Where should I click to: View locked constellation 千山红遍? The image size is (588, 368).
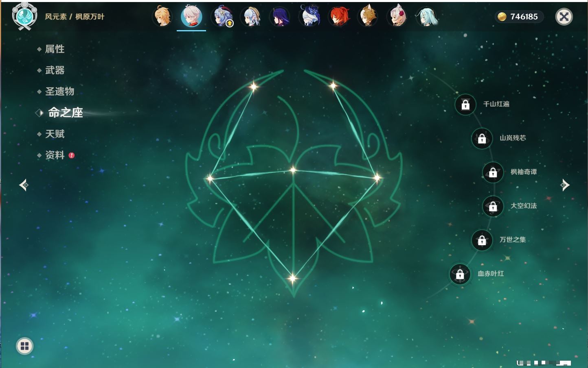465,105
